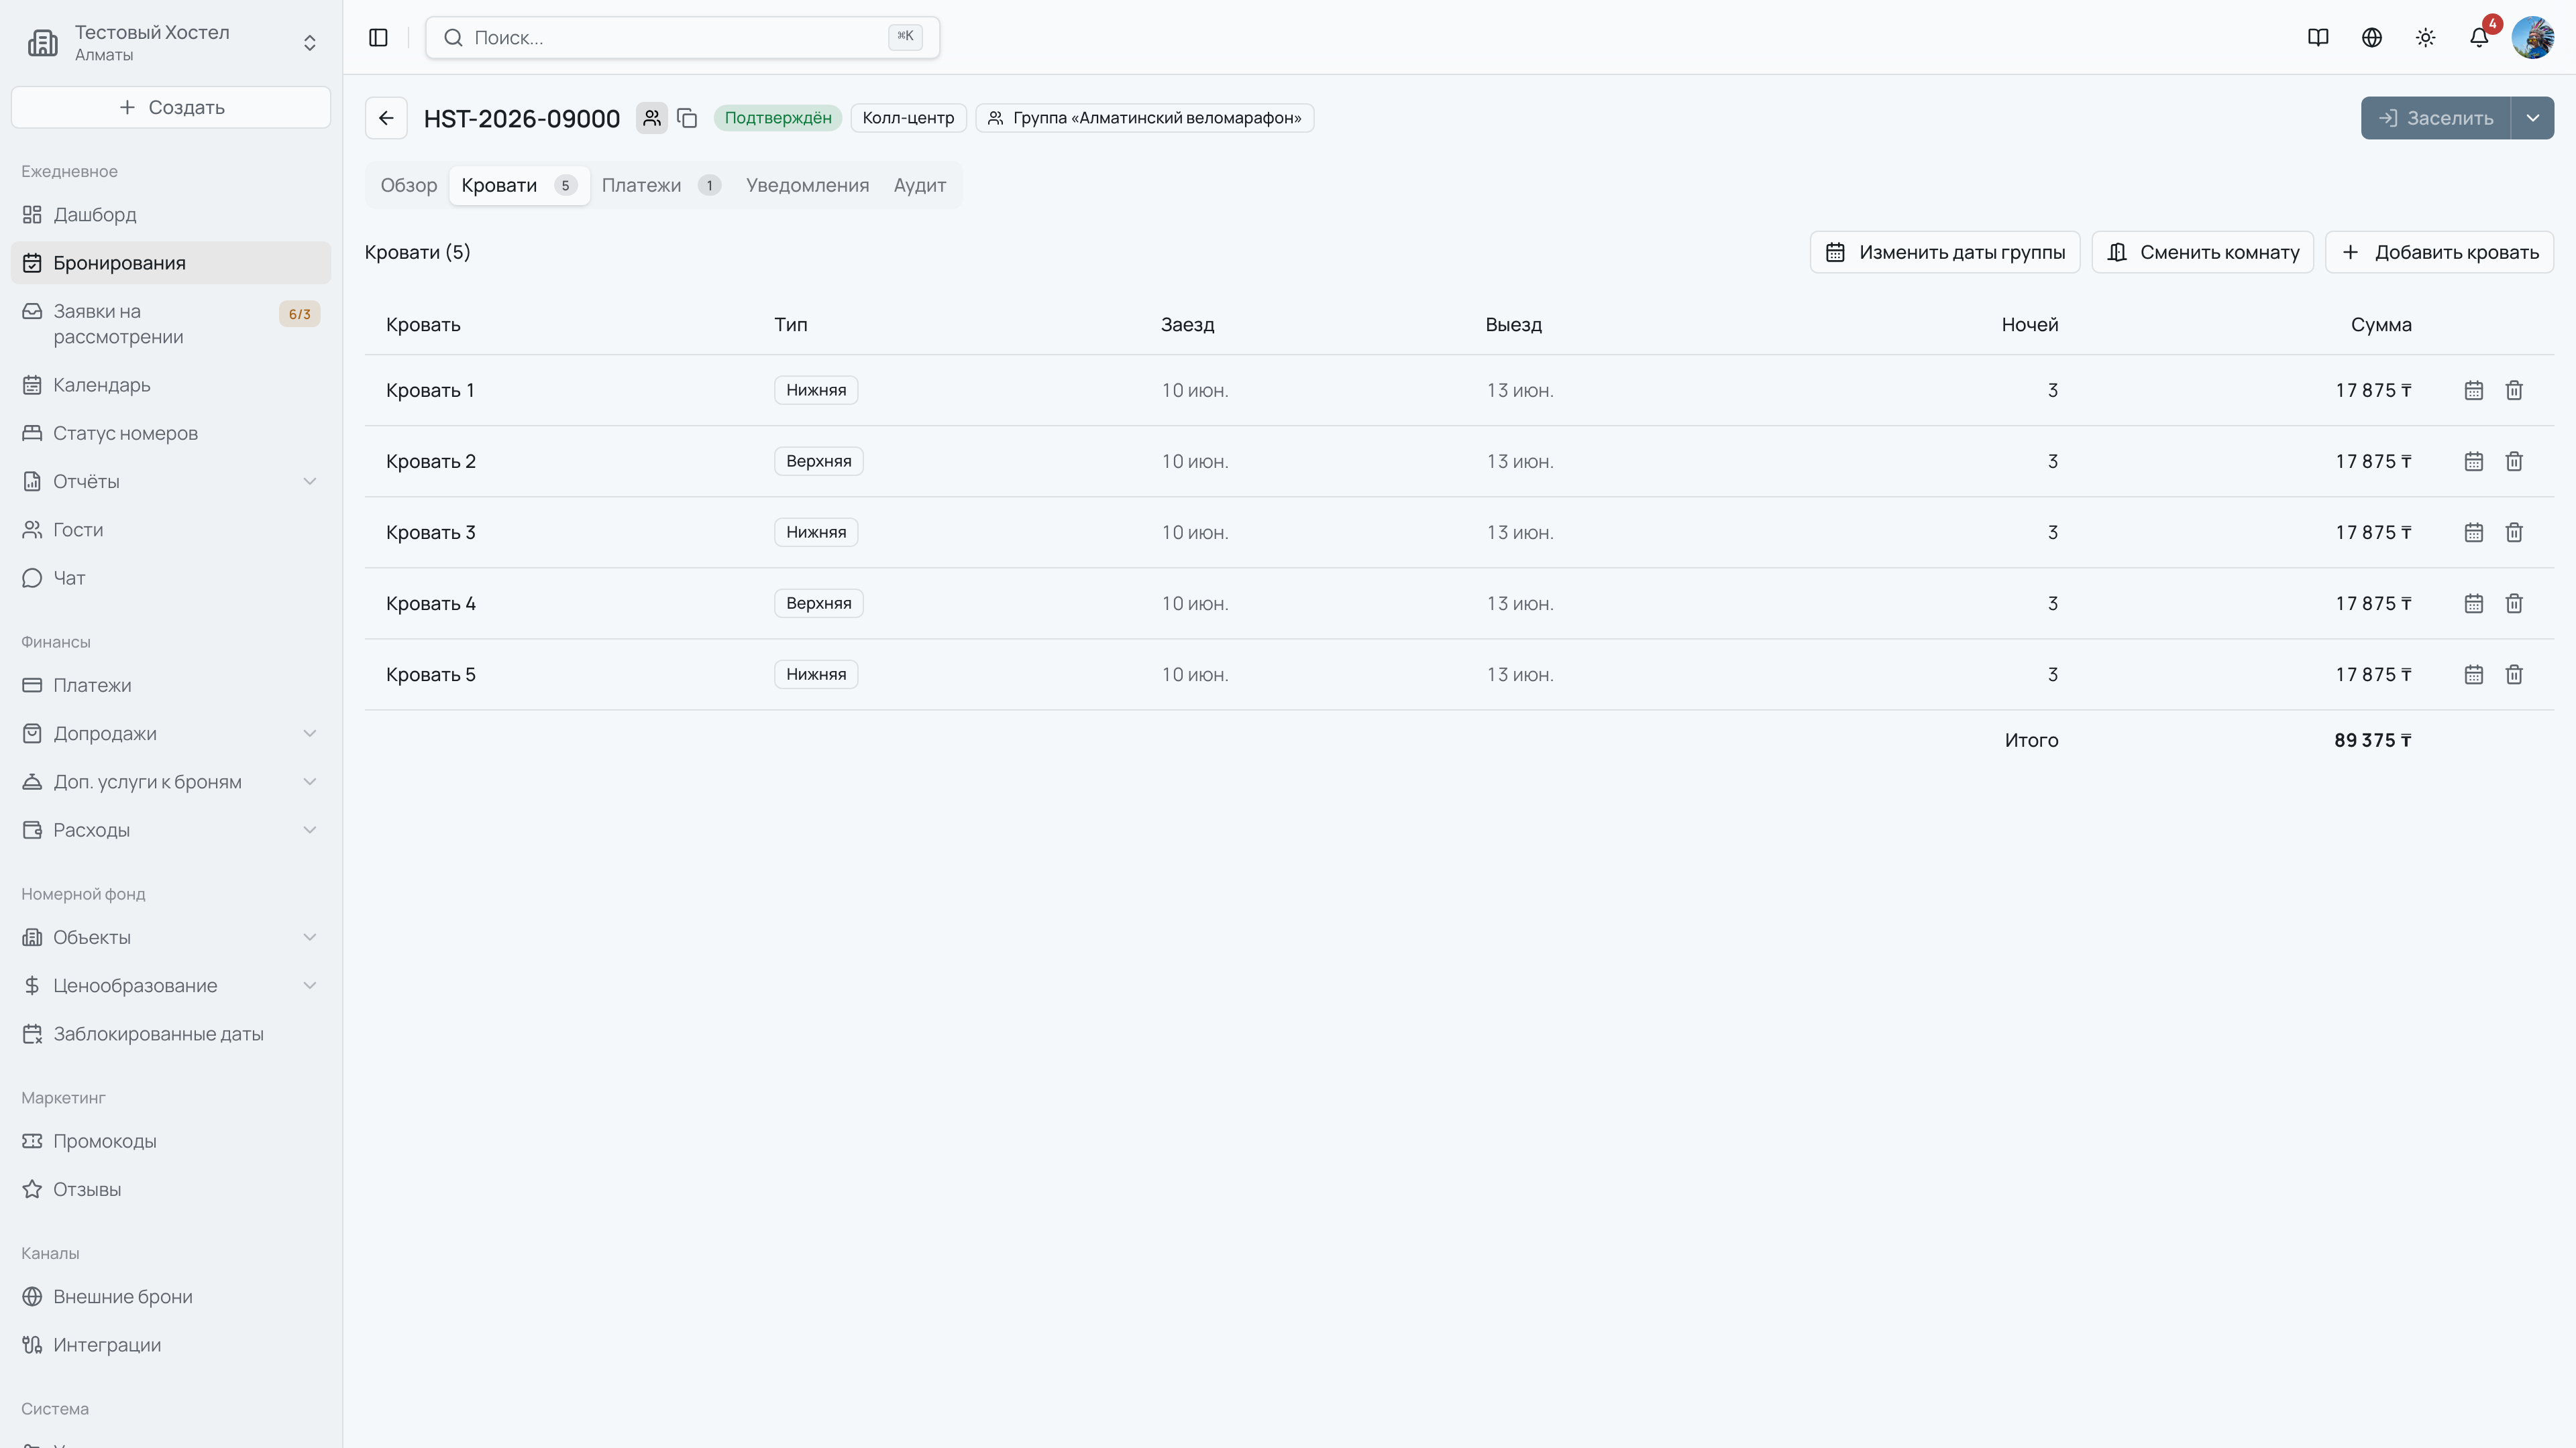2576x1448 pixels.
Task: Switch to Уведомления tab
Action: point(807,186)
